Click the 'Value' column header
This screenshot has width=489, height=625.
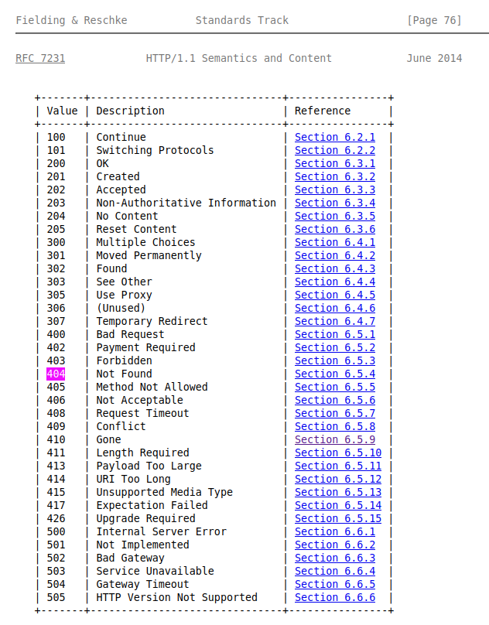point(62,111)
